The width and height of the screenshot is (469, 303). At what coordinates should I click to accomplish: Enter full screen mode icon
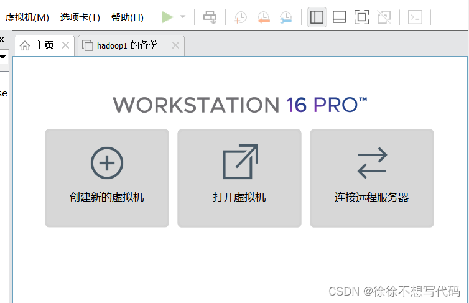[361, 17]
